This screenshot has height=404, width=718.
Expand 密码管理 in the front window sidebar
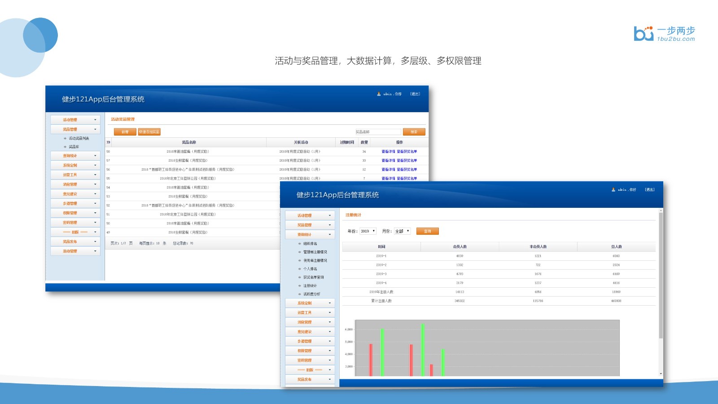point(310,360)
